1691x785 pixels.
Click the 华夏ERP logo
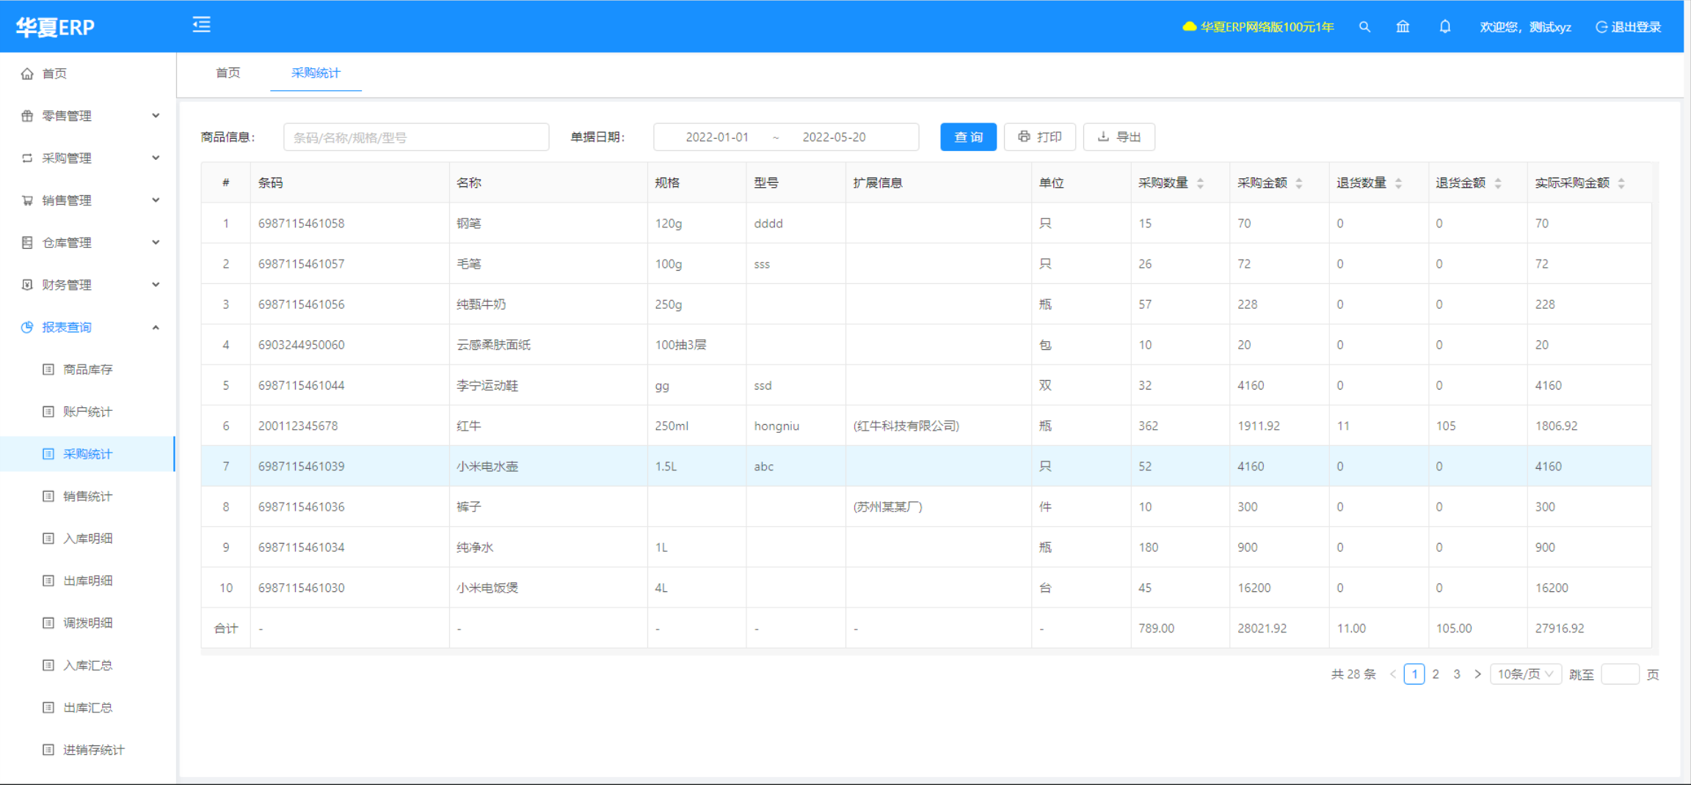pyautogui.click(x=56, y=27)
